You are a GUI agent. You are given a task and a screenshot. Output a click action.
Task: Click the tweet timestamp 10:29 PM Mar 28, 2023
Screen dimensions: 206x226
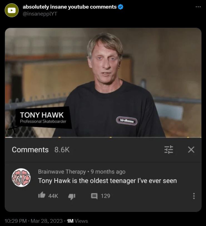[x=34, y=221]
